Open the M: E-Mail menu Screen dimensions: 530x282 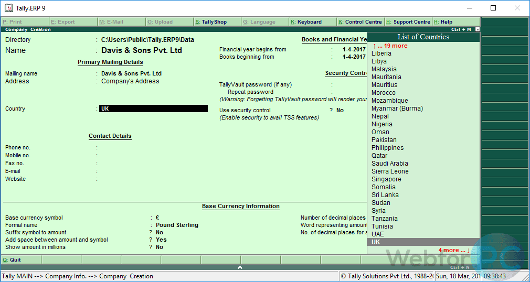tap(122, 21)
